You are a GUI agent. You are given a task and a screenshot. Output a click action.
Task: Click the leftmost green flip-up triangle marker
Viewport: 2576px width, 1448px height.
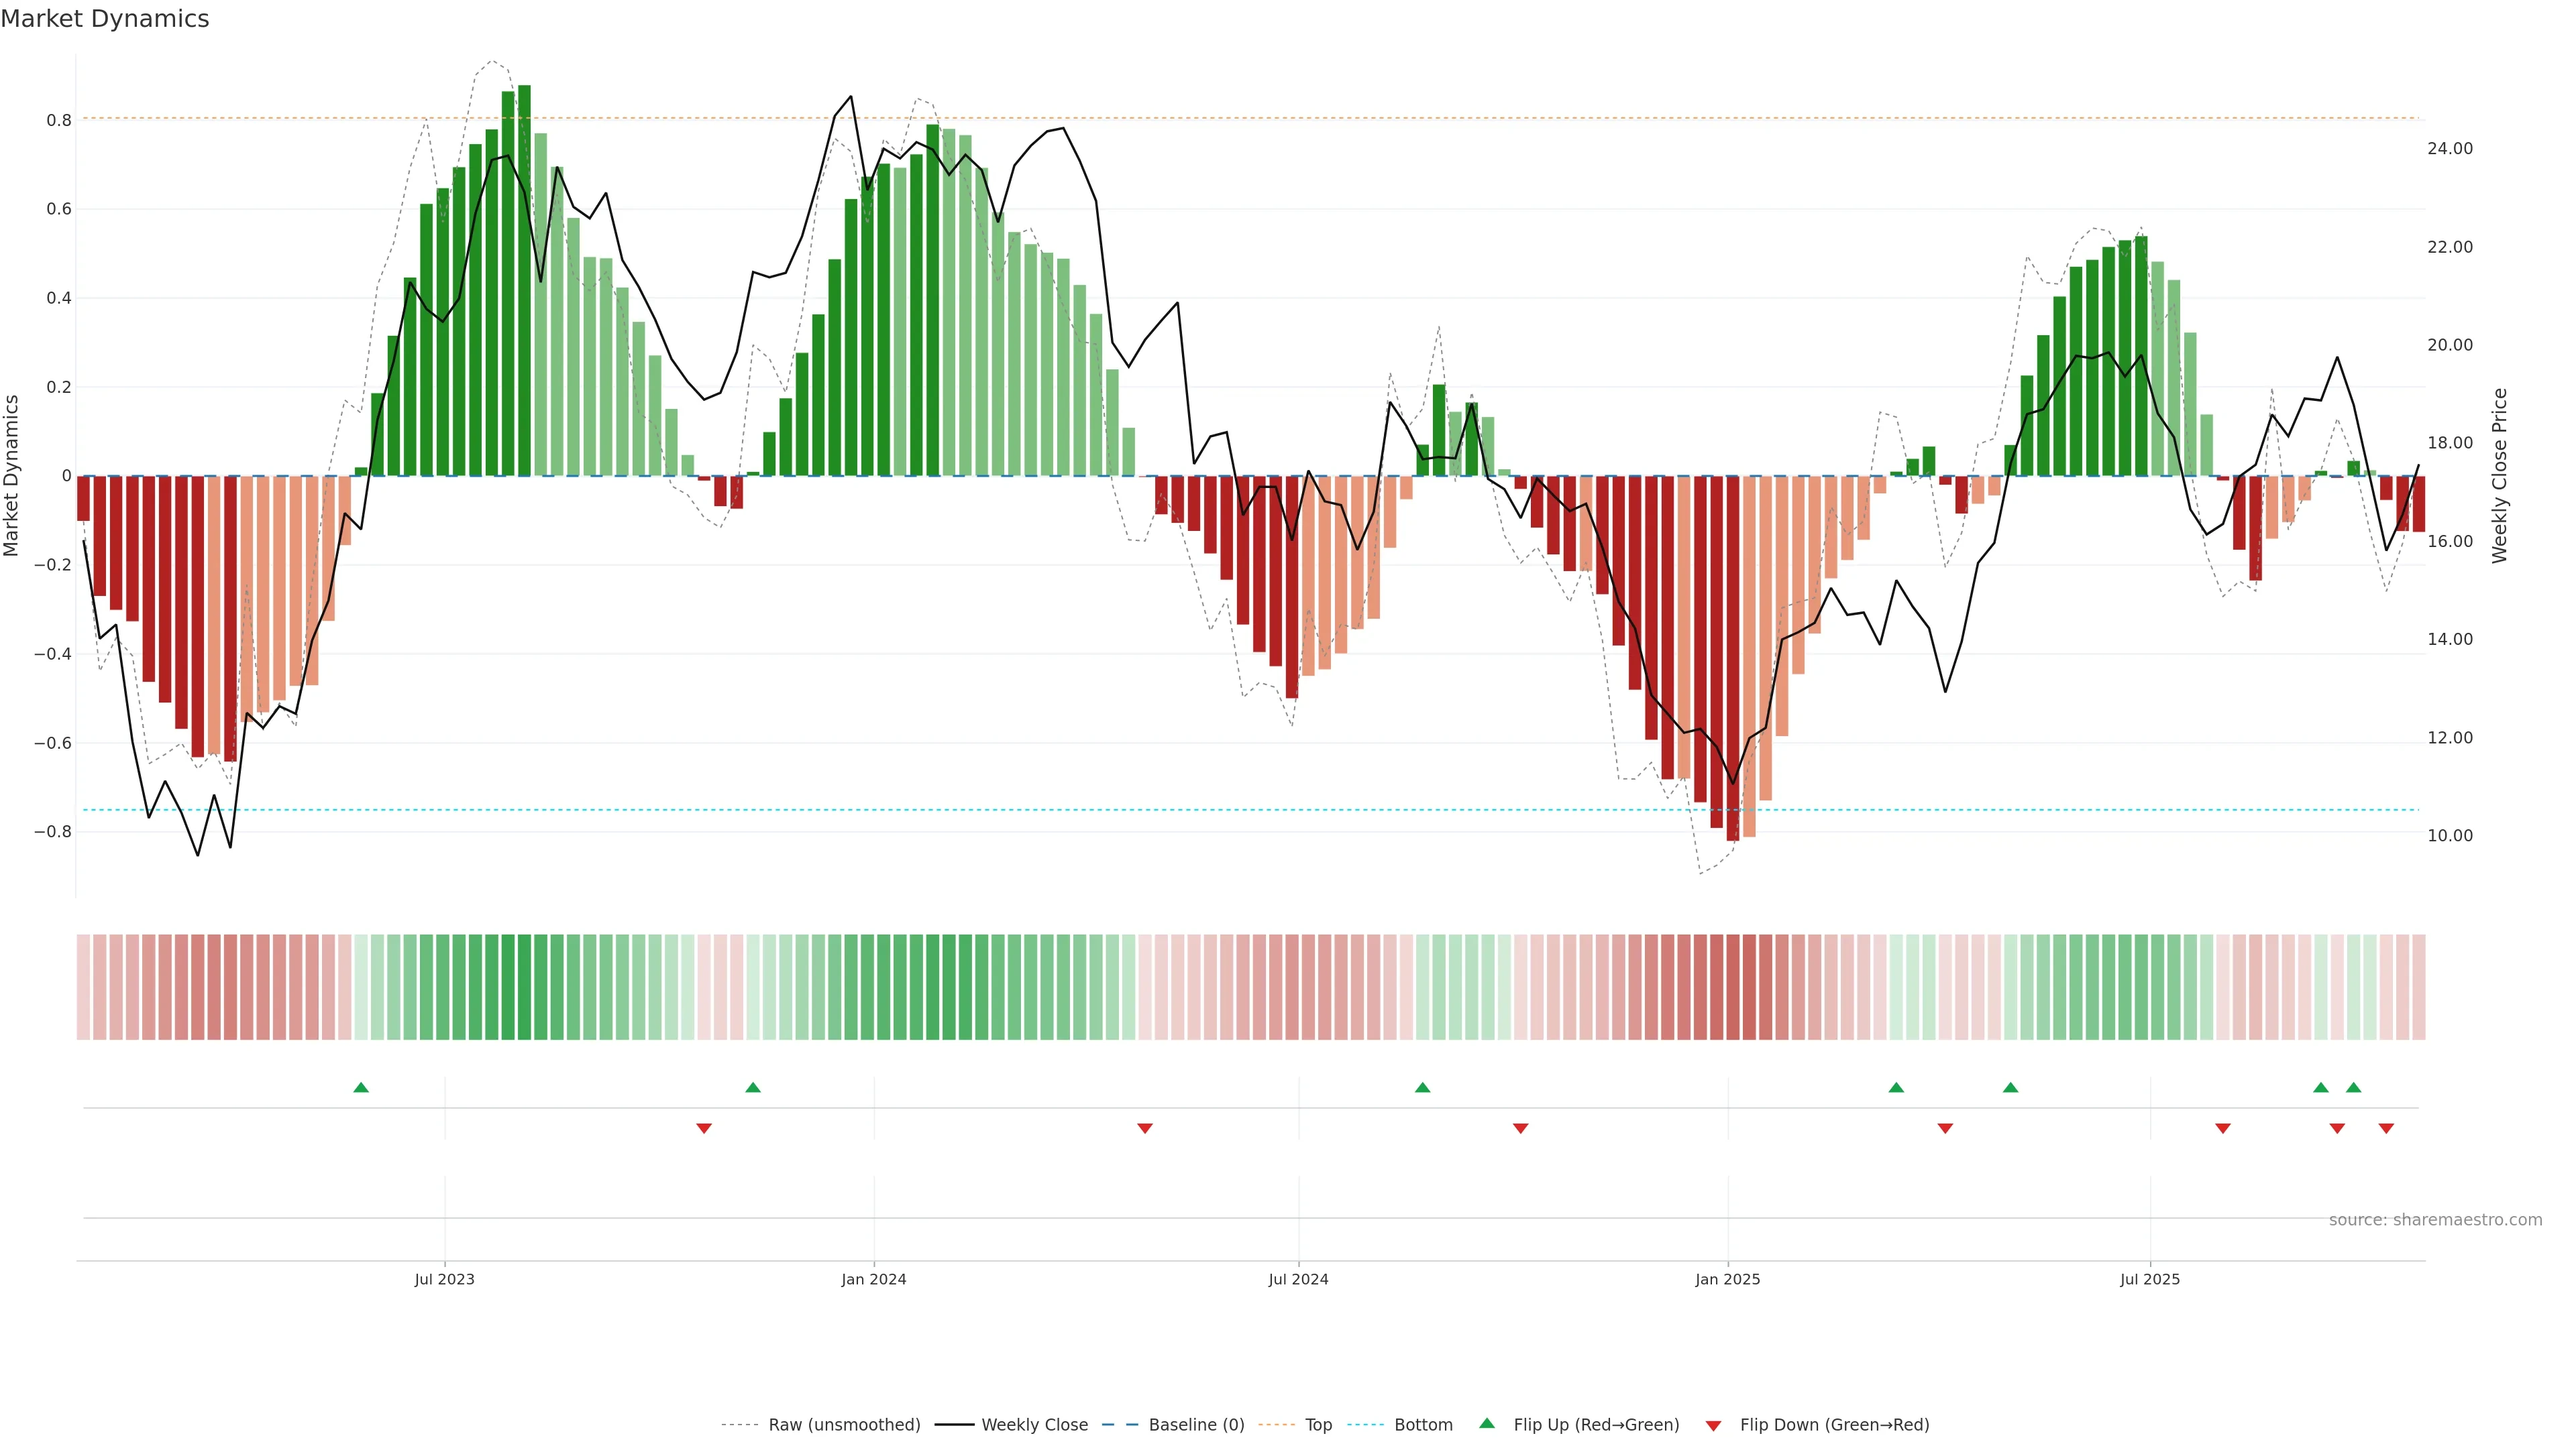(x=361, y=1087)
